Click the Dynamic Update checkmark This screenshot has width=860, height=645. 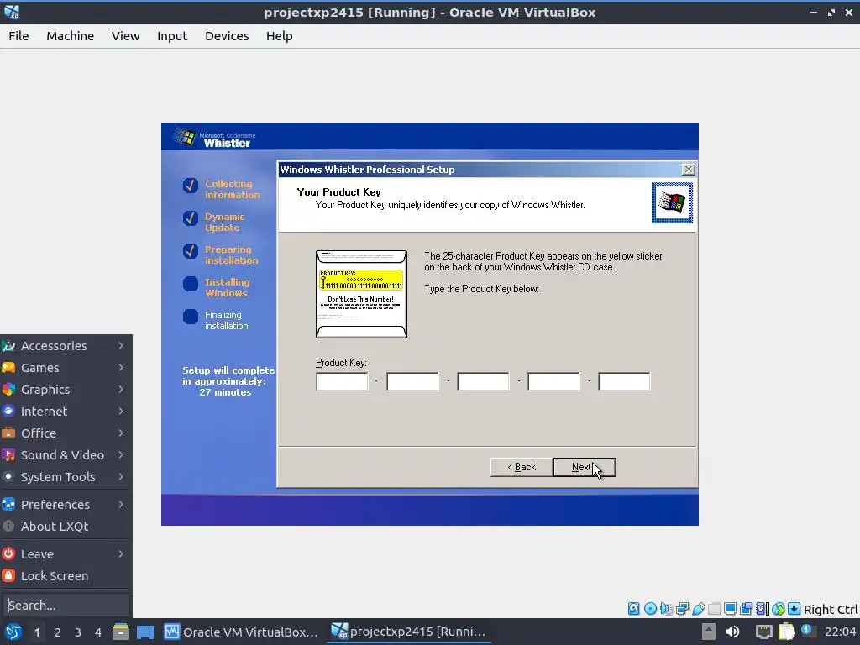click(x=191, y=218)
